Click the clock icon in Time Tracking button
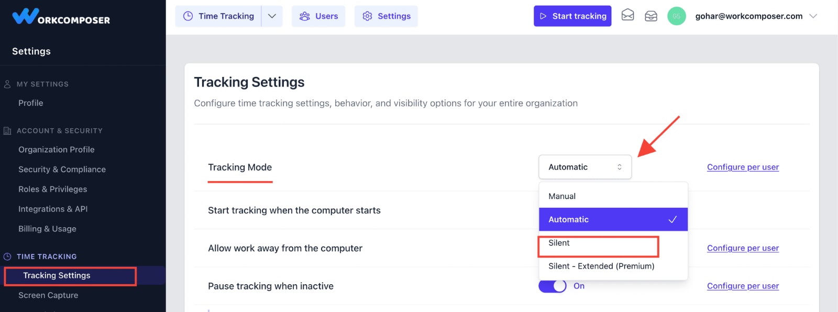 point(188,16)
